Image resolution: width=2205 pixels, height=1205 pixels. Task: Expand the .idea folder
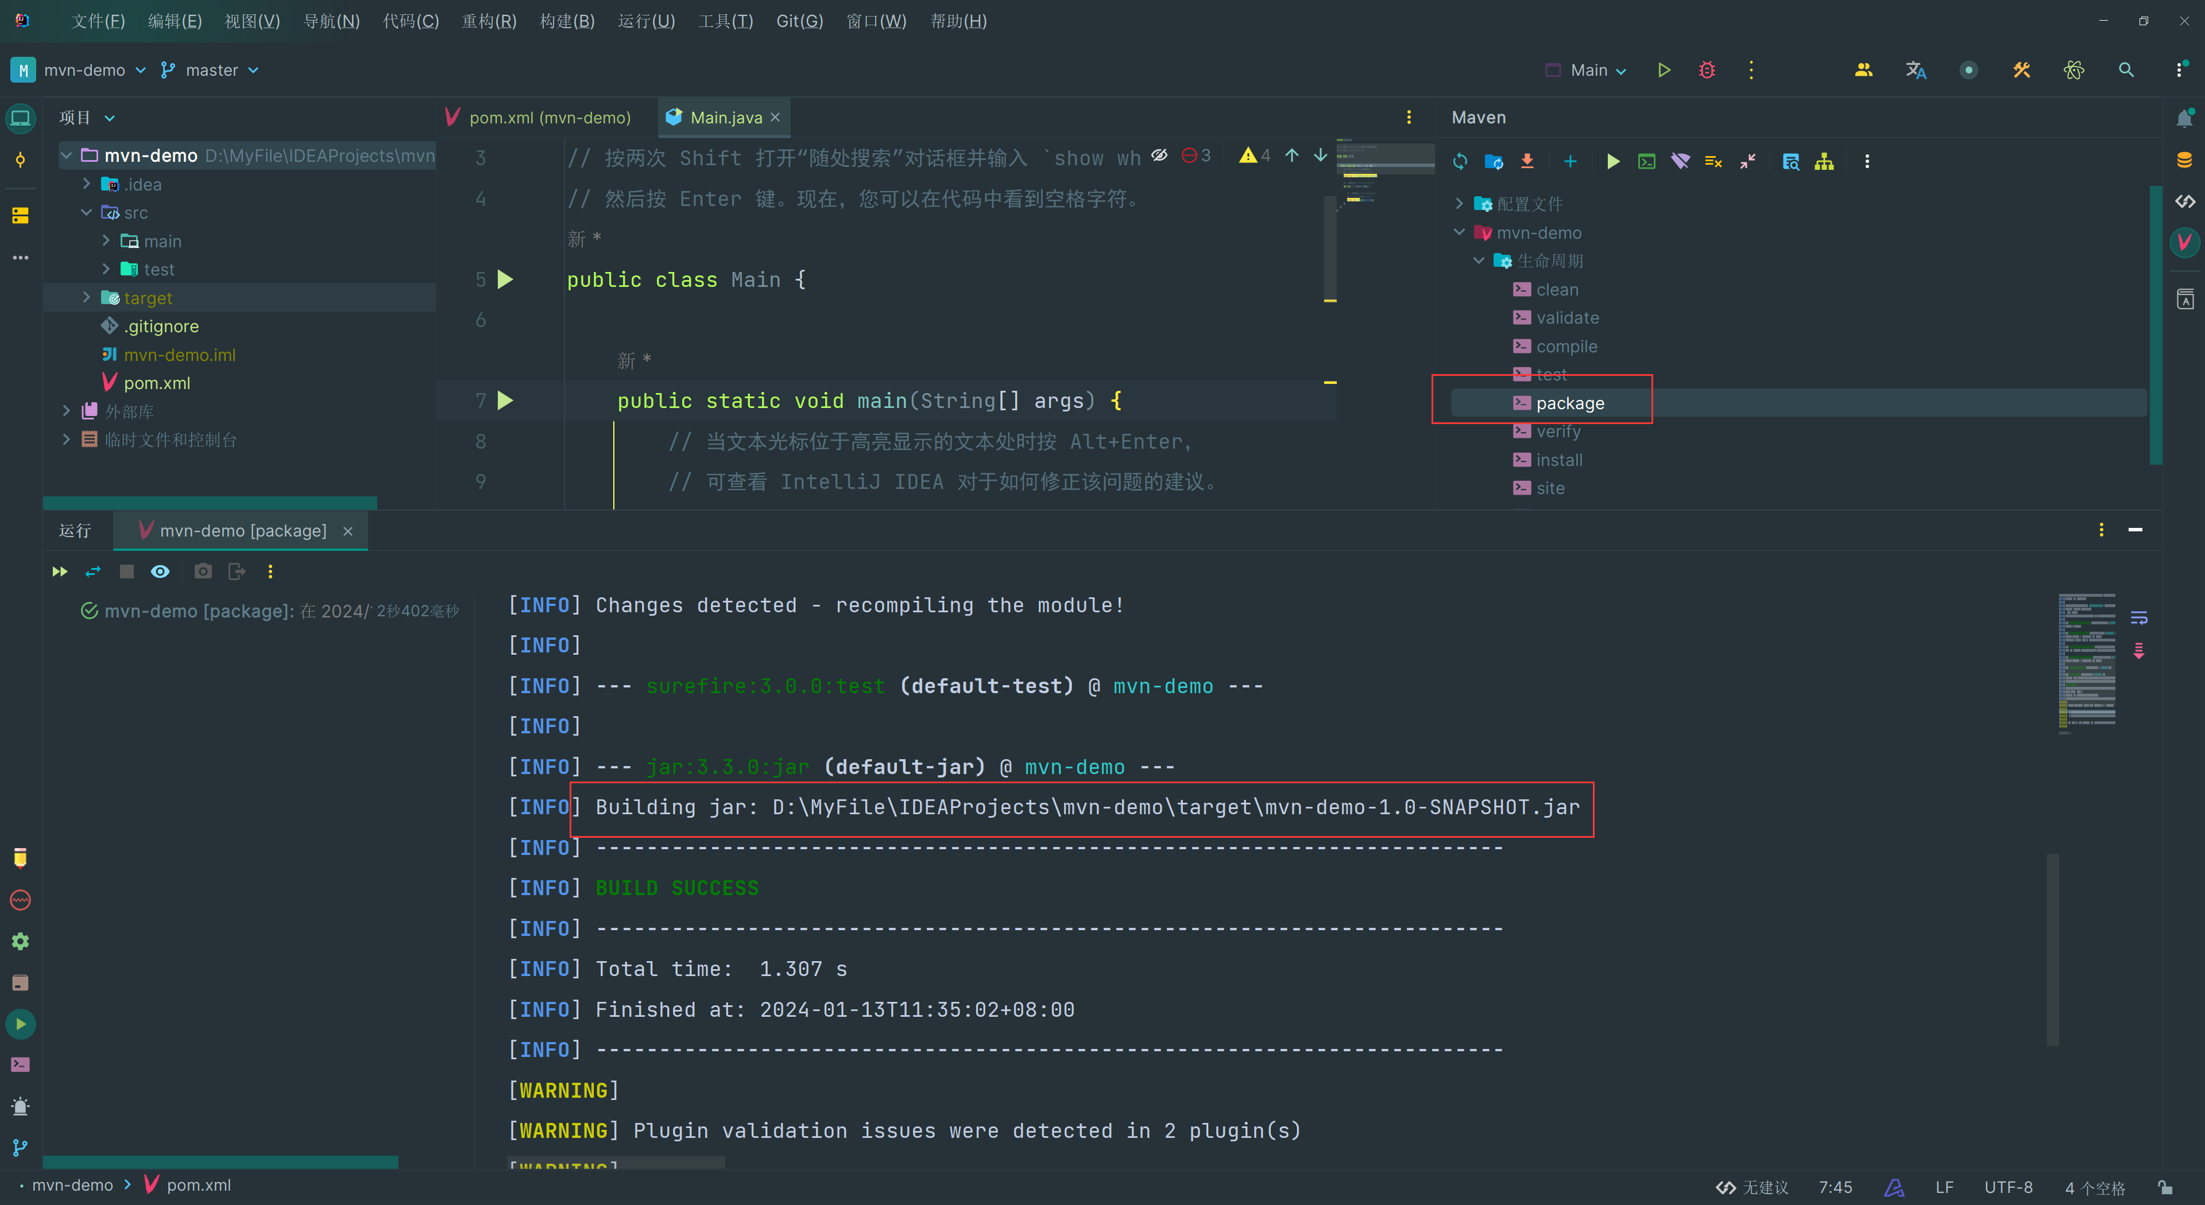[87, 184]
